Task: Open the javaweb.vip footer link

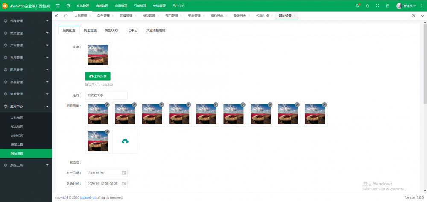Action: coord(88,198)
